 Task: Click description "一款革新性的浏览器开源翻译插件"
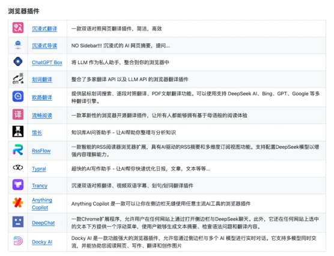[x=159, y=116]
